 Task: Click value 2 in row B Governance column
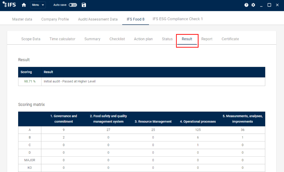pos(64,137)
